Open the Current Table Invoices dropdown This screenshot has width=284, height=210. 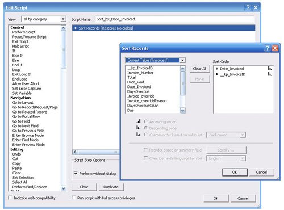click(182, 60)
